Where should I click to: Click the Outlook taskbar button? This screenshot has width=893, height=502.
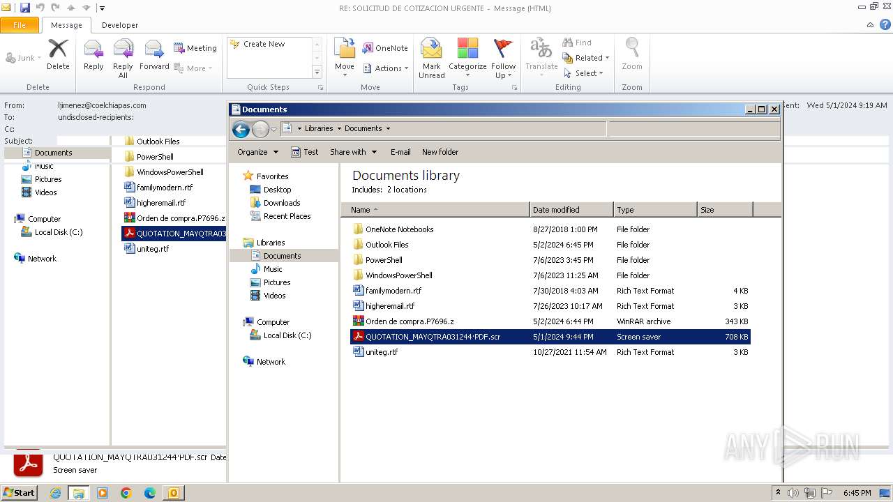(173, 493)
